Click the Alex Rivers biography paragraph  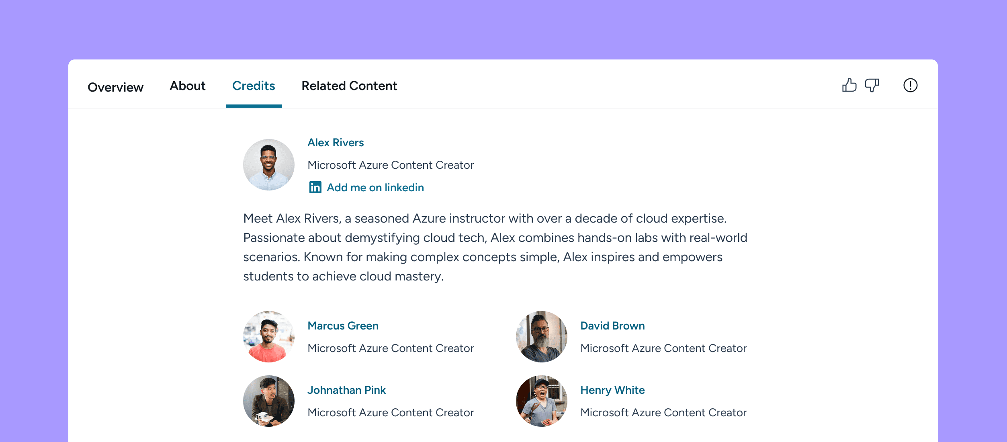(x=495, y=247)
